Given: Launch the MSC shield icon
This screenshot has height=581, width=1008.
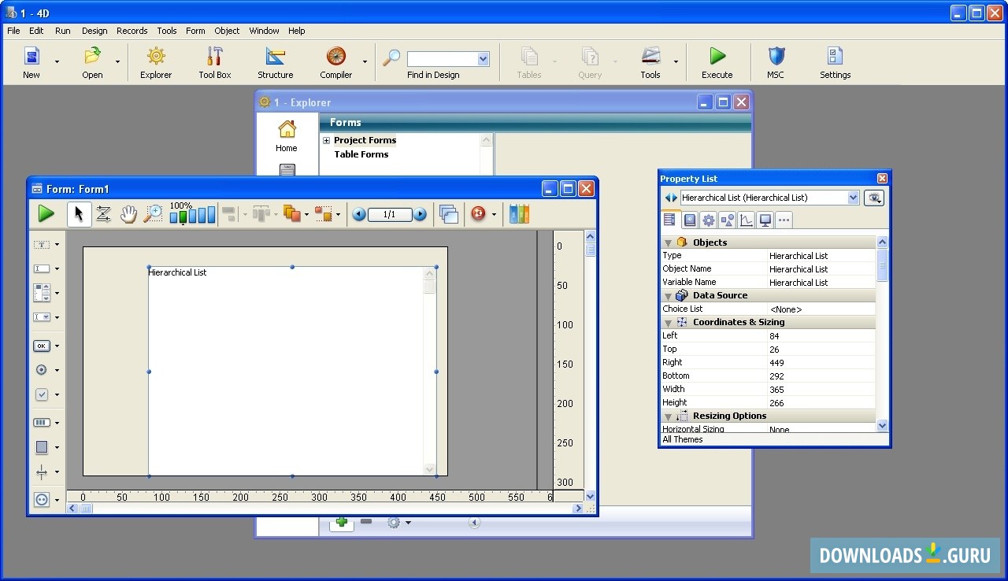Looking at the screenshot, I should point(776,63).
